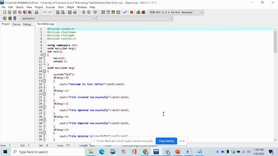Select the Project tab
The image size is (278, 156).
tap(6, 24)
